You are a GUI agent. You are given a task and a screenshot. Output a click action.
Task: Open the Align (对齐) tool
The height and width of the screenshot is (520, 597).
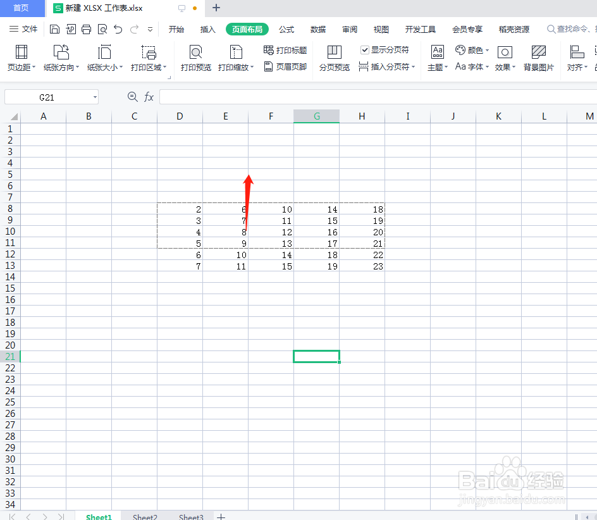(x=577, y=58)
